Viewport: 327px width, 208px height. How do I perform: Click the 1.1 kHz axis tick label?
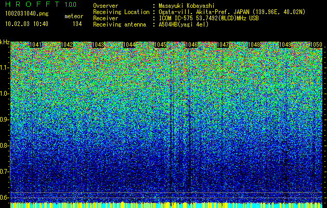tap(4, 68)
